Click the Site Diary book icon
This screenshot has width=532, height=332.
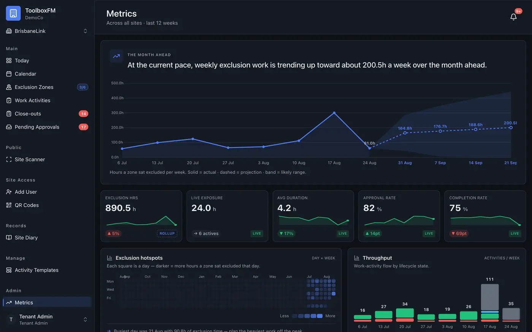[x=9, y=238]
